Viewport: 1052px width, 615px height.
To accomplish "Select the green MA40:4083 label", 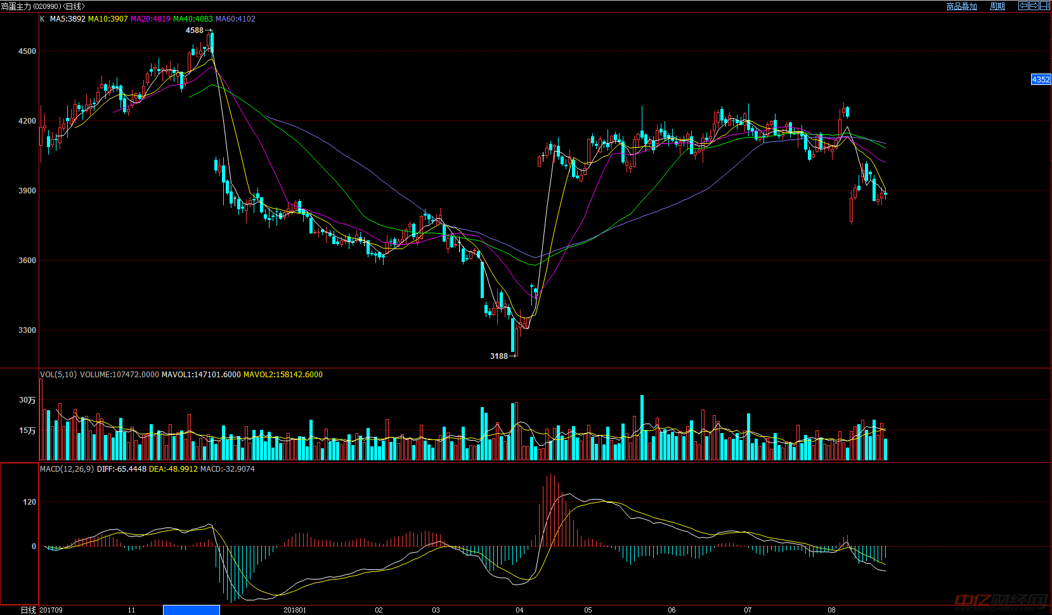I will (193, 19).
